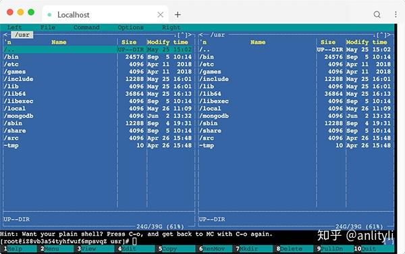The image size is (405, 254).
Task: Sort right panel by Size column header
Action: (x=328, y=42)
